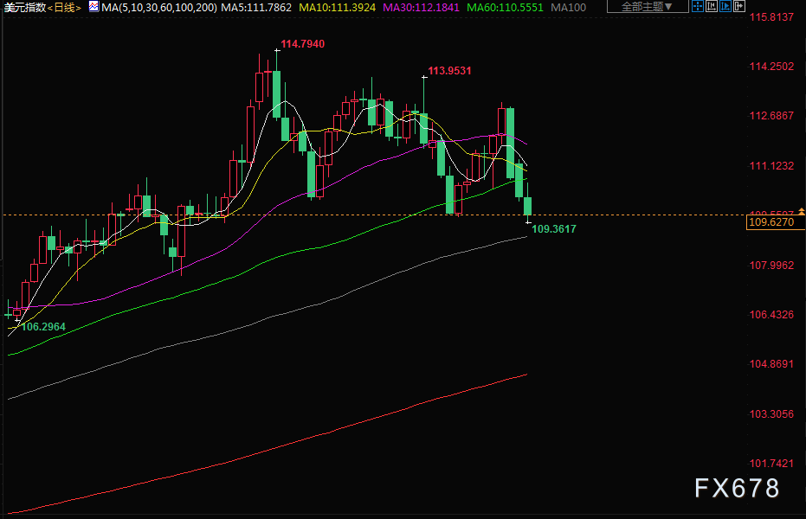Click the blue play-axis chart icon
Image resolution: width=806 pixels, height=519 pixels.
(725, 6)
